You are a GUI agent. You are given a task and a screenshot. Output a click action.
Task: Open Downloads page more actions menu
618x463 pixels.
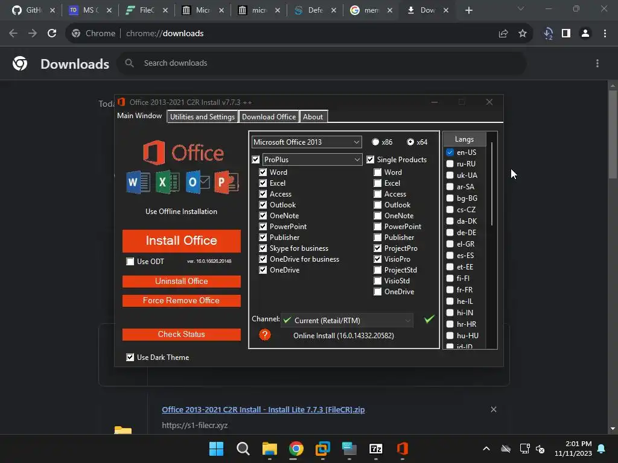pyautogui.click(x=597, y=63)
